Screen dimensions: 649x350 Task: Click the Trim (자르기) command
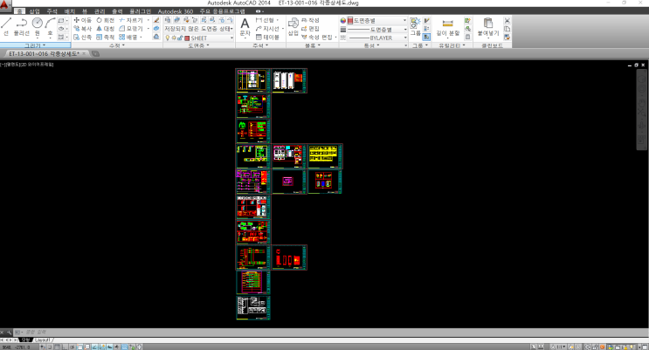click(x=131, y=20)
